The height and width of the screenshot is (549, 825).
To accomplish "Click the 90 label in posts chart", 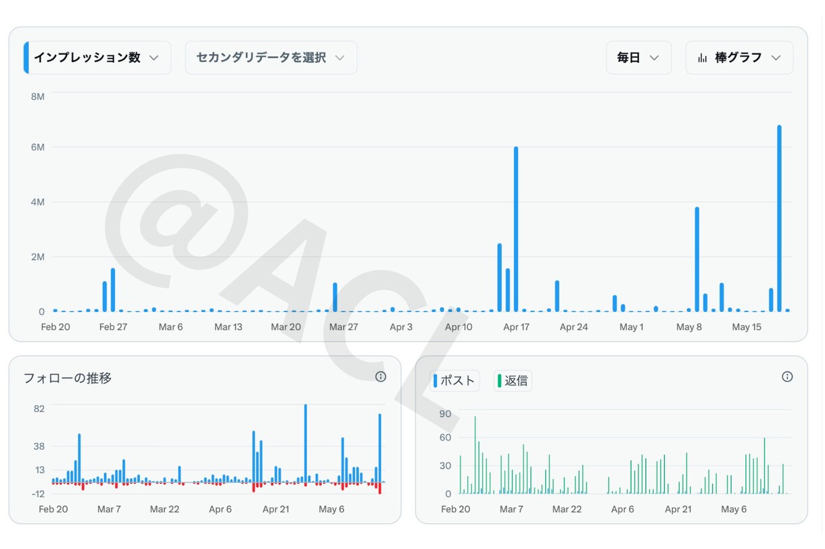I will point(445,413).
